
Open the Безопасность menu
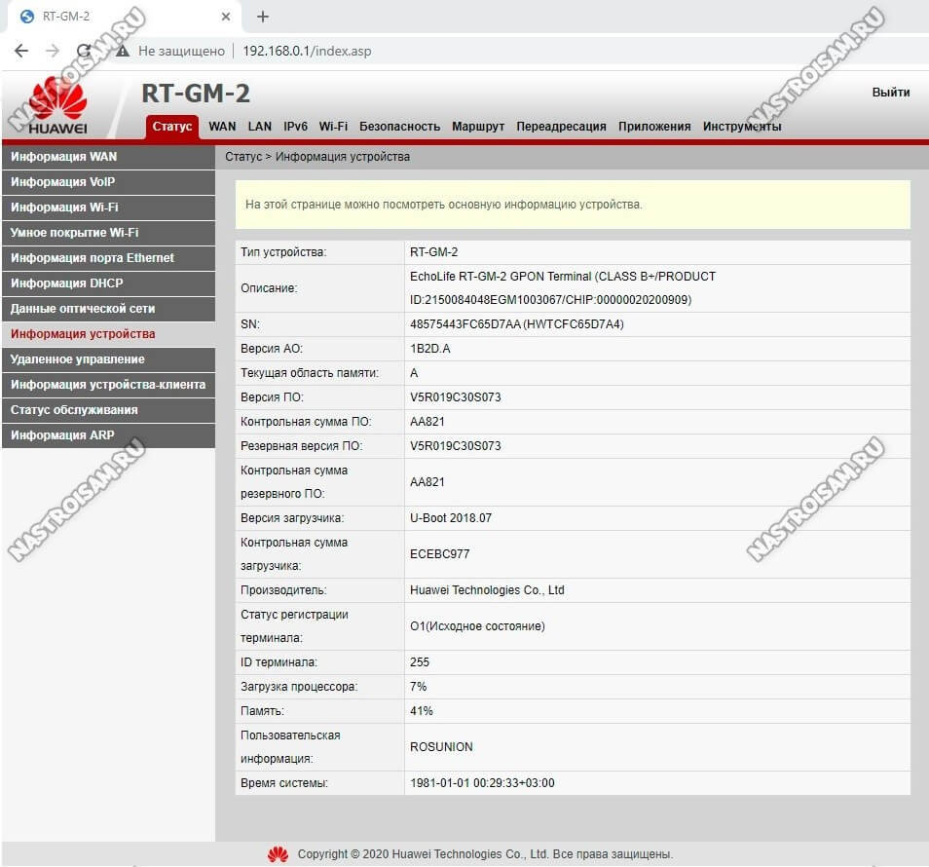399,127
